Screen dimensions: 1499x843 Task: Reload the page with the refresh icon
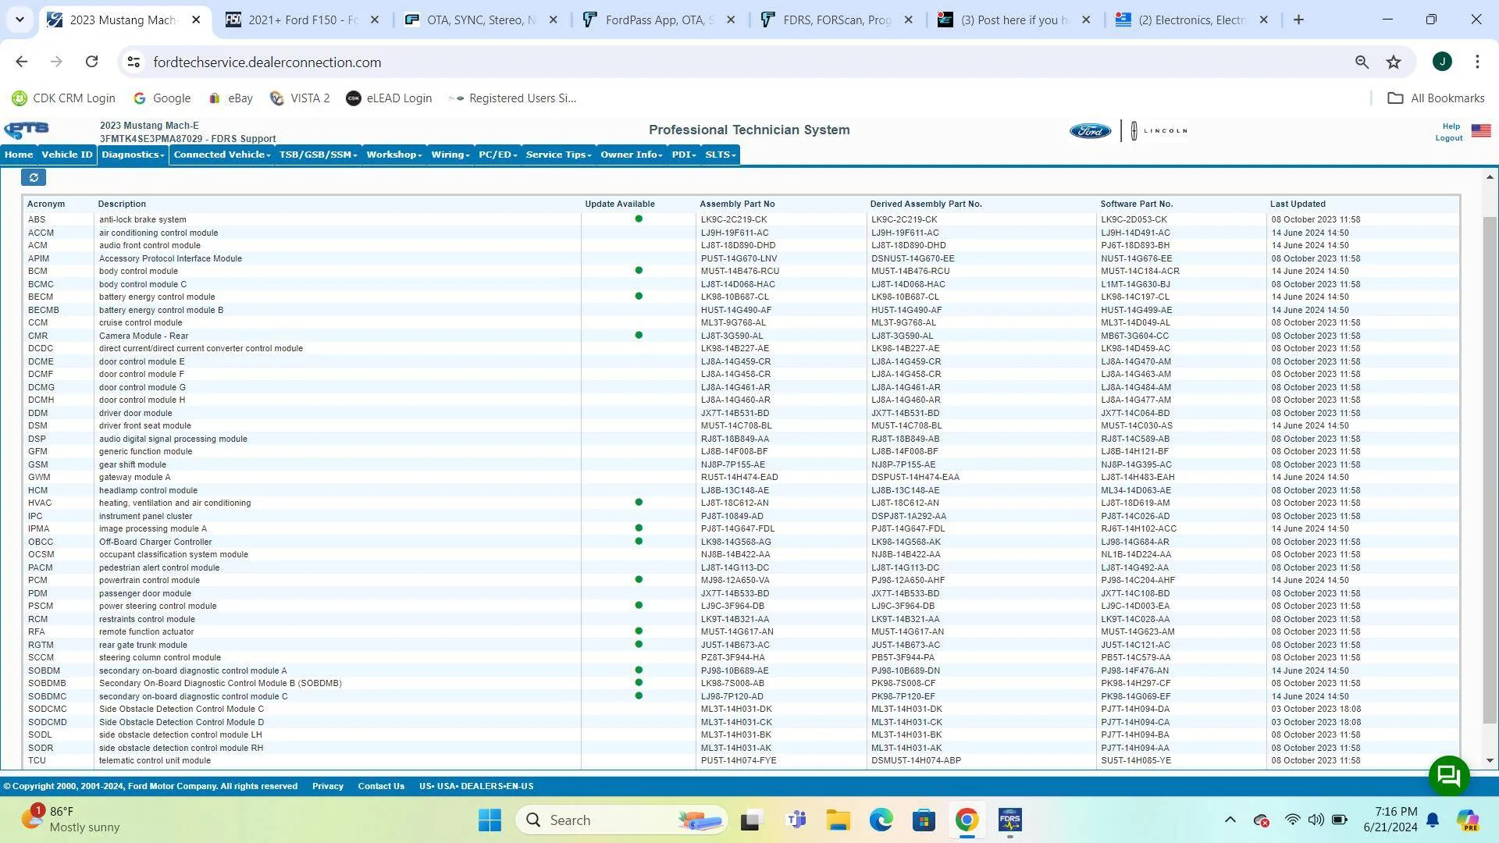[x=91, y=62]
